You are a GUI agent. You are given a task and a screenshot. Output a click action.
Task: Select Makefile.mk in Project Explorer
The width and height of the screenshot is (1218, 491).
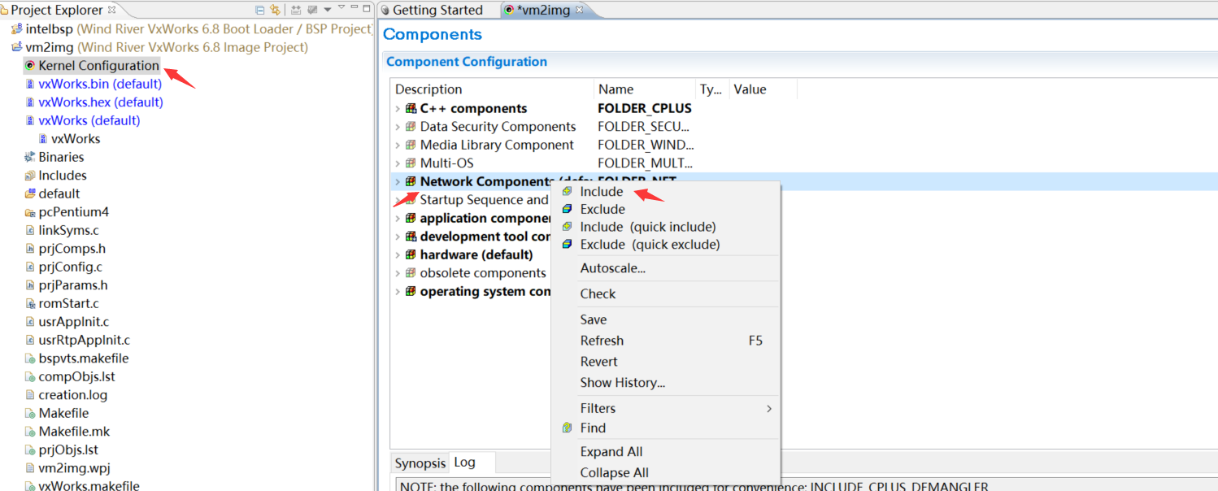(x=74, y=431)
